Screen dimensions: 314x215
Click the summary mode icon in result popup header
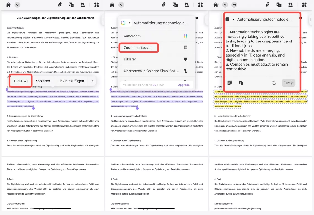coord(227,19)
